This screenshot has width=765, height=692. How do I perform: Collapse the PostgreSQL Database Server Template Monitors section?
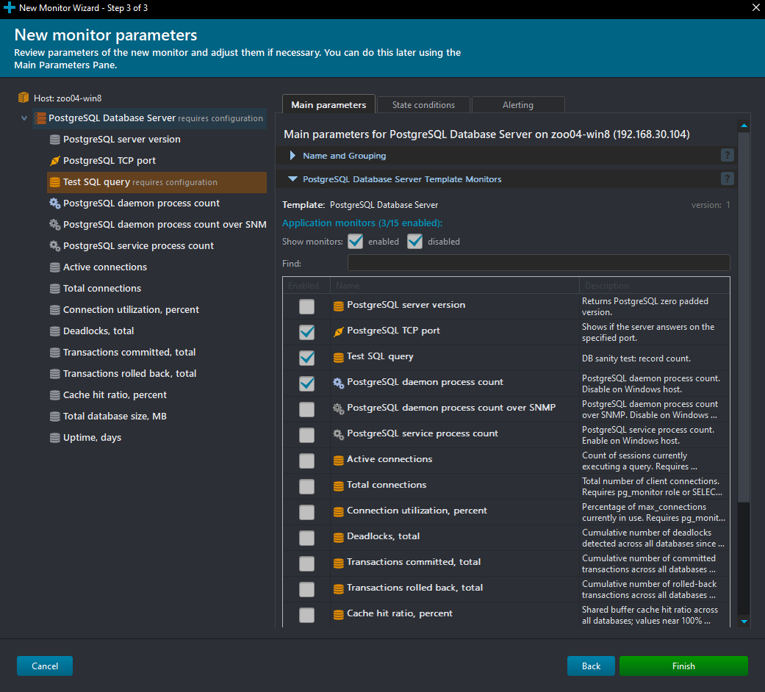292,179
